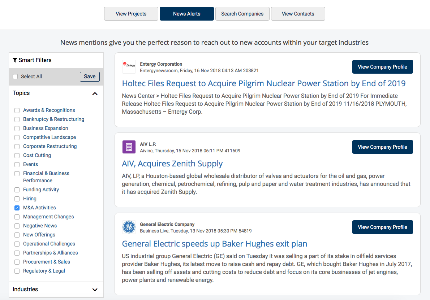Click the Aivinc source and date line

pyautogui.click(x=190, y=151)
